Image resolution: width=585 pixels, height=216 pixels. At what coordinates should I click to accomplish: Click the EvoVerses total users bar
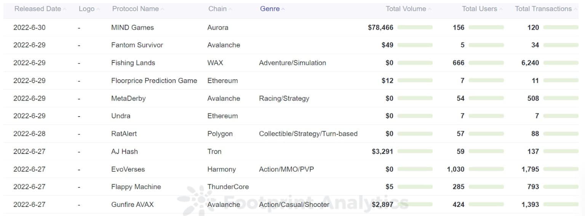click(x=486, y=169)
